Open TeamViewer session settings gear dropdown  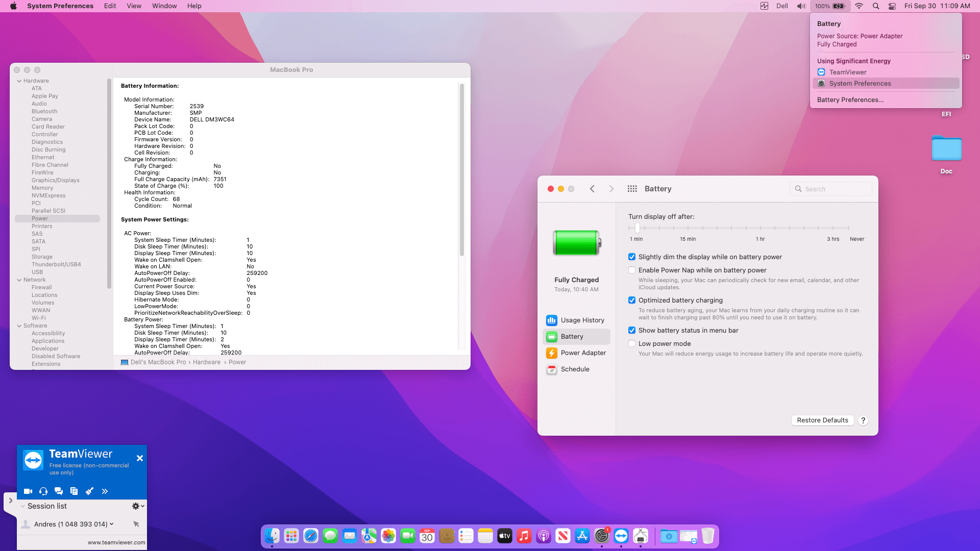(138, 506)
